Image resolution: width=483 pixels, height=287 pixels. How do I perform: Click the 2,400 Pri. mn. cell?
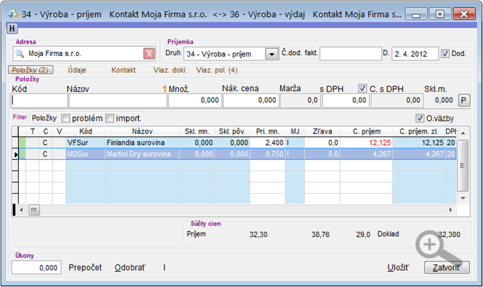(267, 143)
